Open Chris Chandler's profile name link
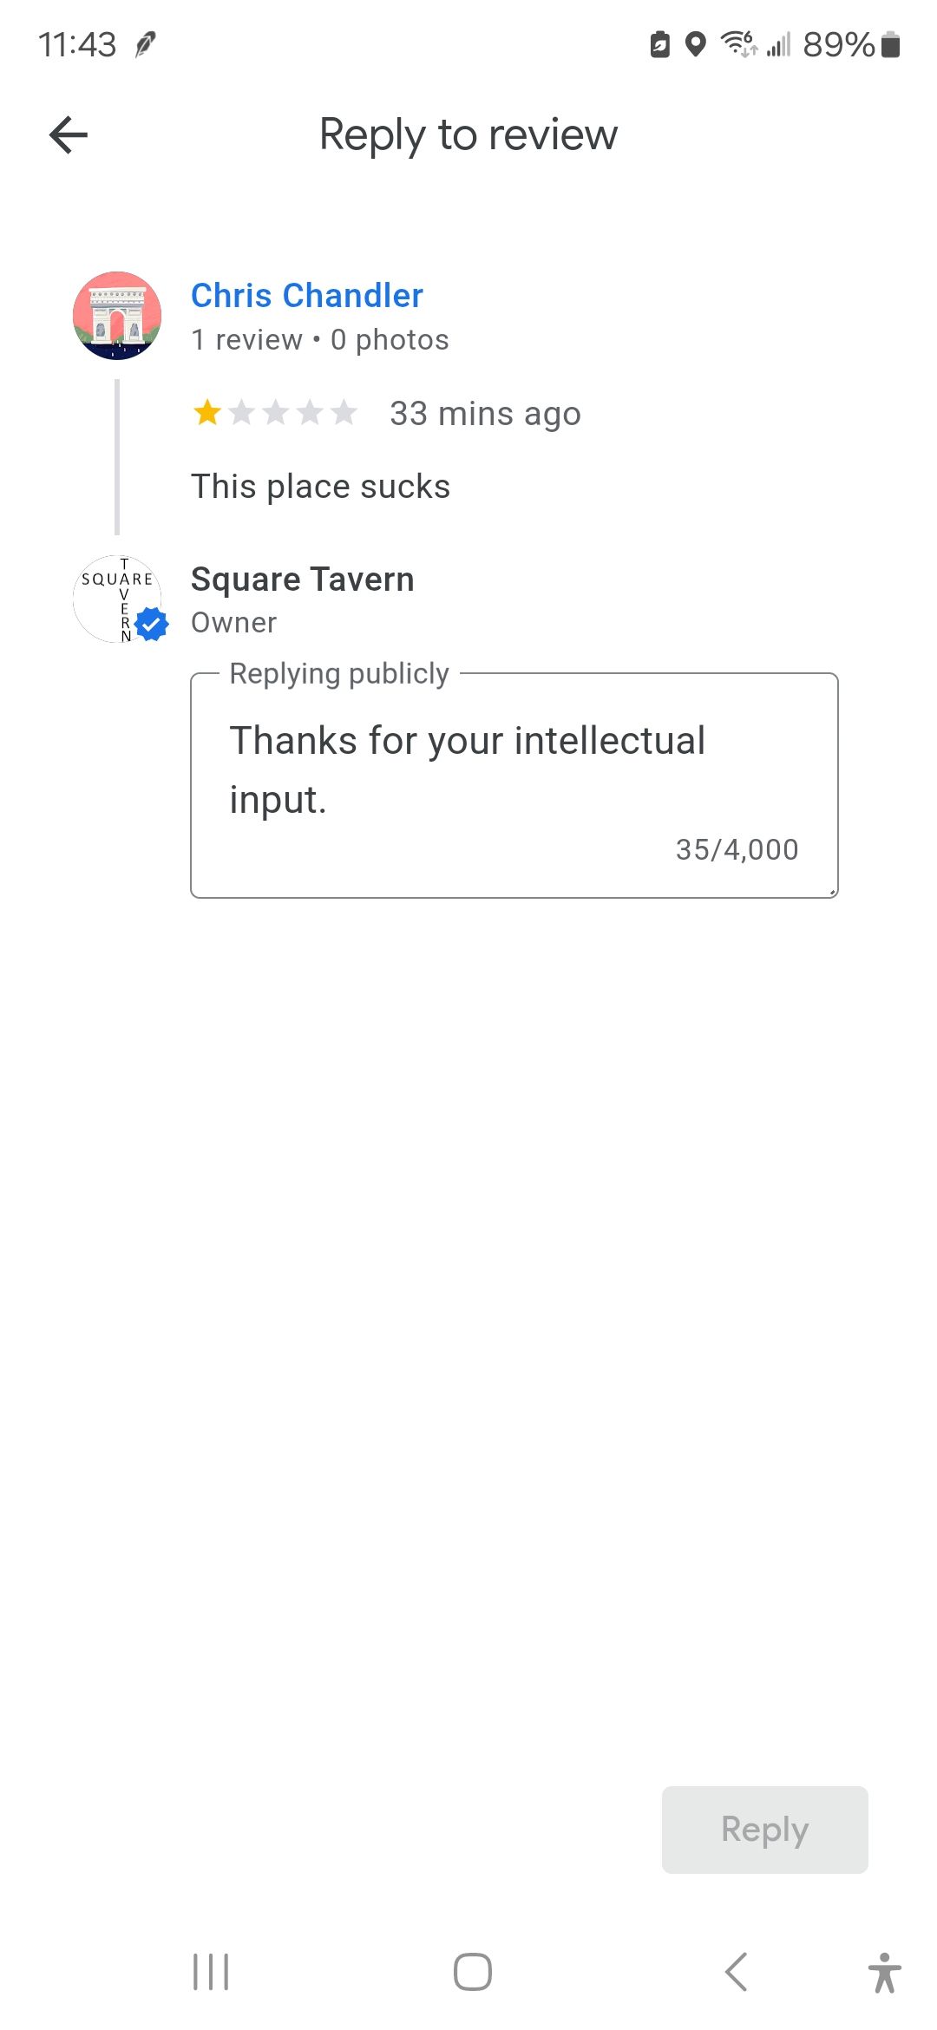The image size is (937, 2030). [307, 296]
